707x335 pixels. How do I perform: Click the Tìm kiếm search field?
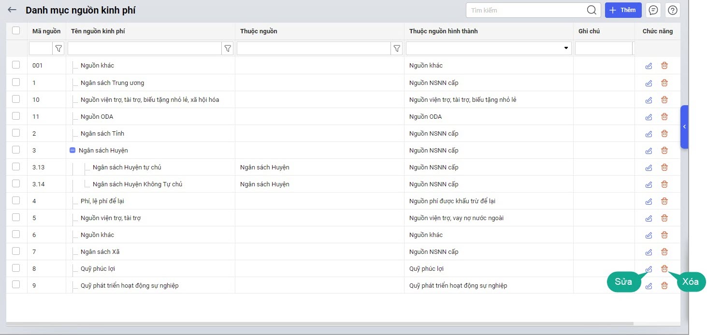pyautogui.click(x=526, y=10)
